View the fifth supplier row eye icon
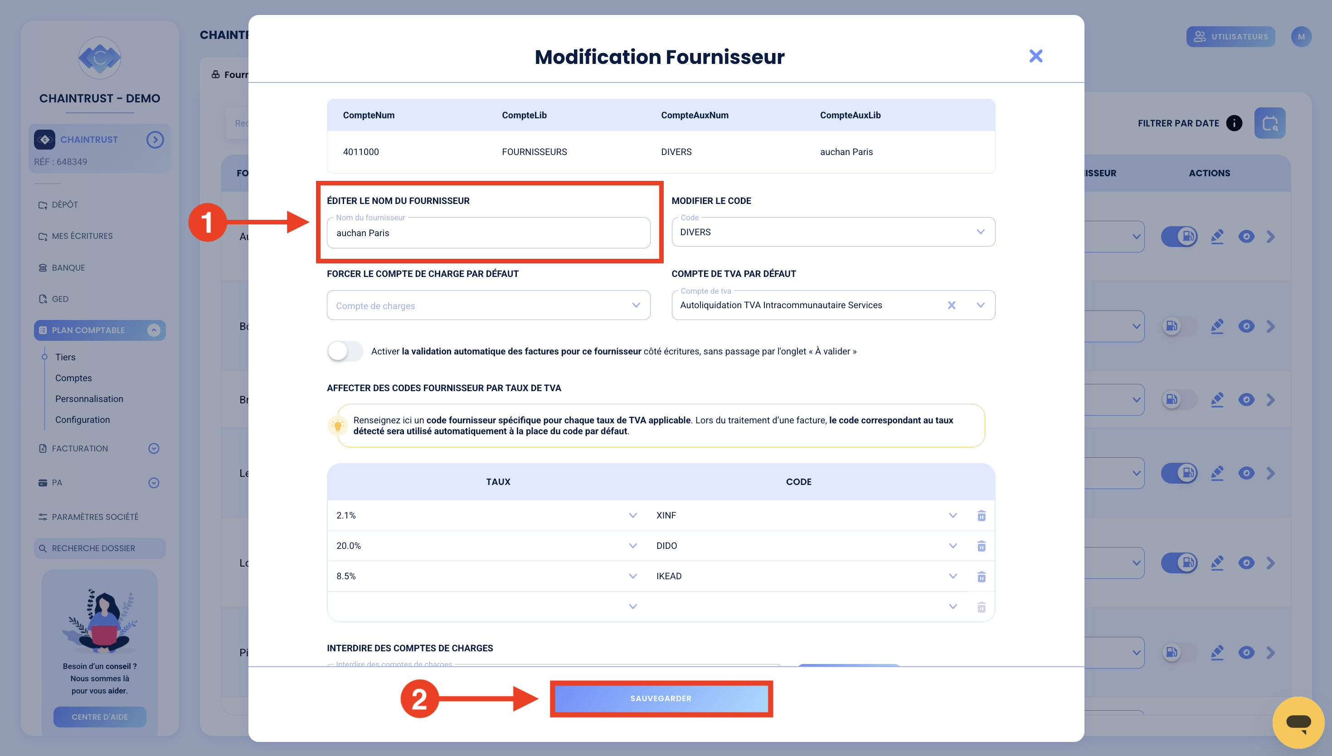The image size is (1332, 756). point(1246,563)
